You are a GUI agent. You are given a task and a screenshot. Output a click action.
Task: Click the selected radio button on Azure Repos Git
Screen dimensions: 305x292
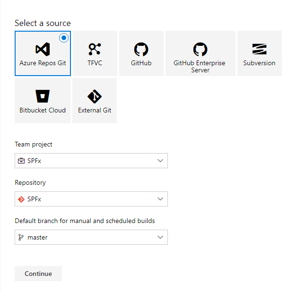coord(64,38)
